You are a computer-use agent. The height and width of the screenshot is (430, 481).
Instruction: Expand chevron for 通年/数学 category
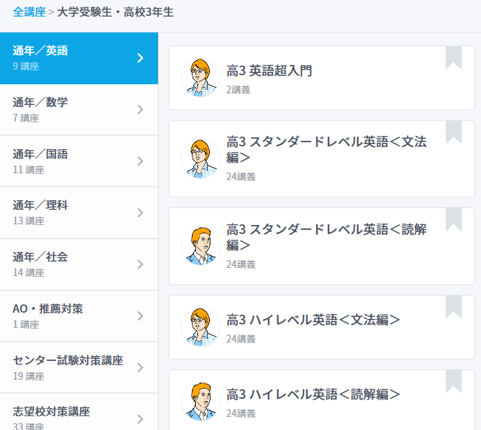coord(140,110)
